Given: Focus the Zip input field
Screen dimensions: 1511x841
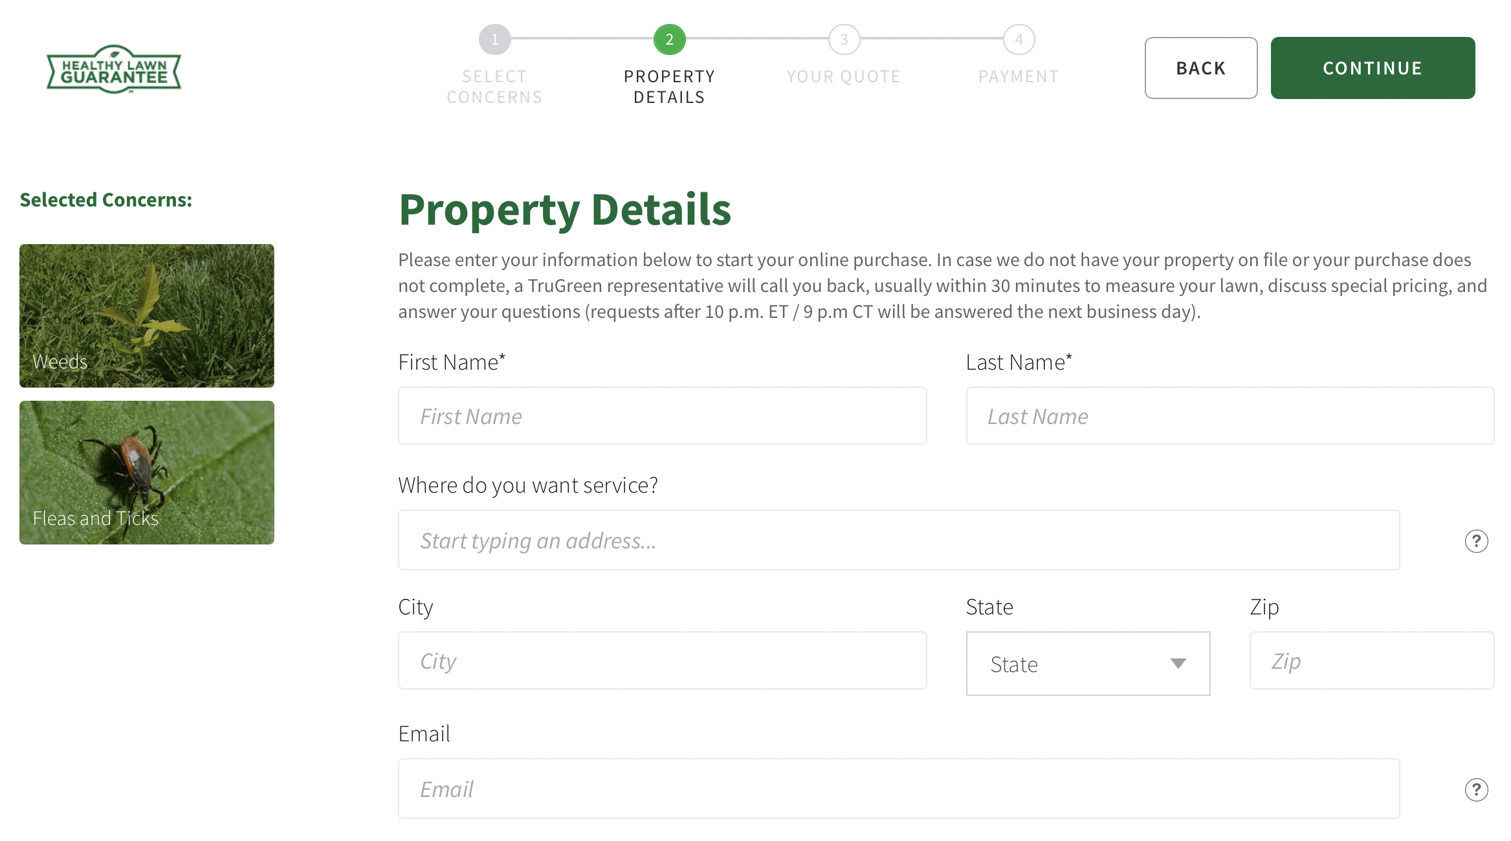Looking at the screenshot, I should (x=1371, y=661).
